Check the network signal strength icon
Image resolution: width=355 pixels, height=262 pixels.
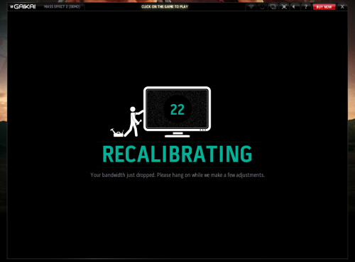pos(251,6)
